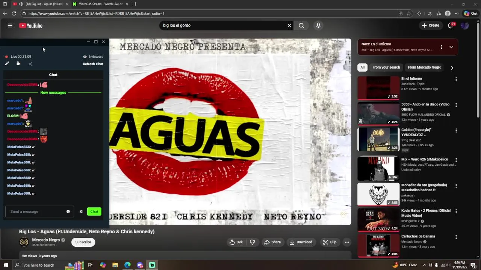Add page to favorites star
This screenshot has width=481, height=270.
coord(408,13)
